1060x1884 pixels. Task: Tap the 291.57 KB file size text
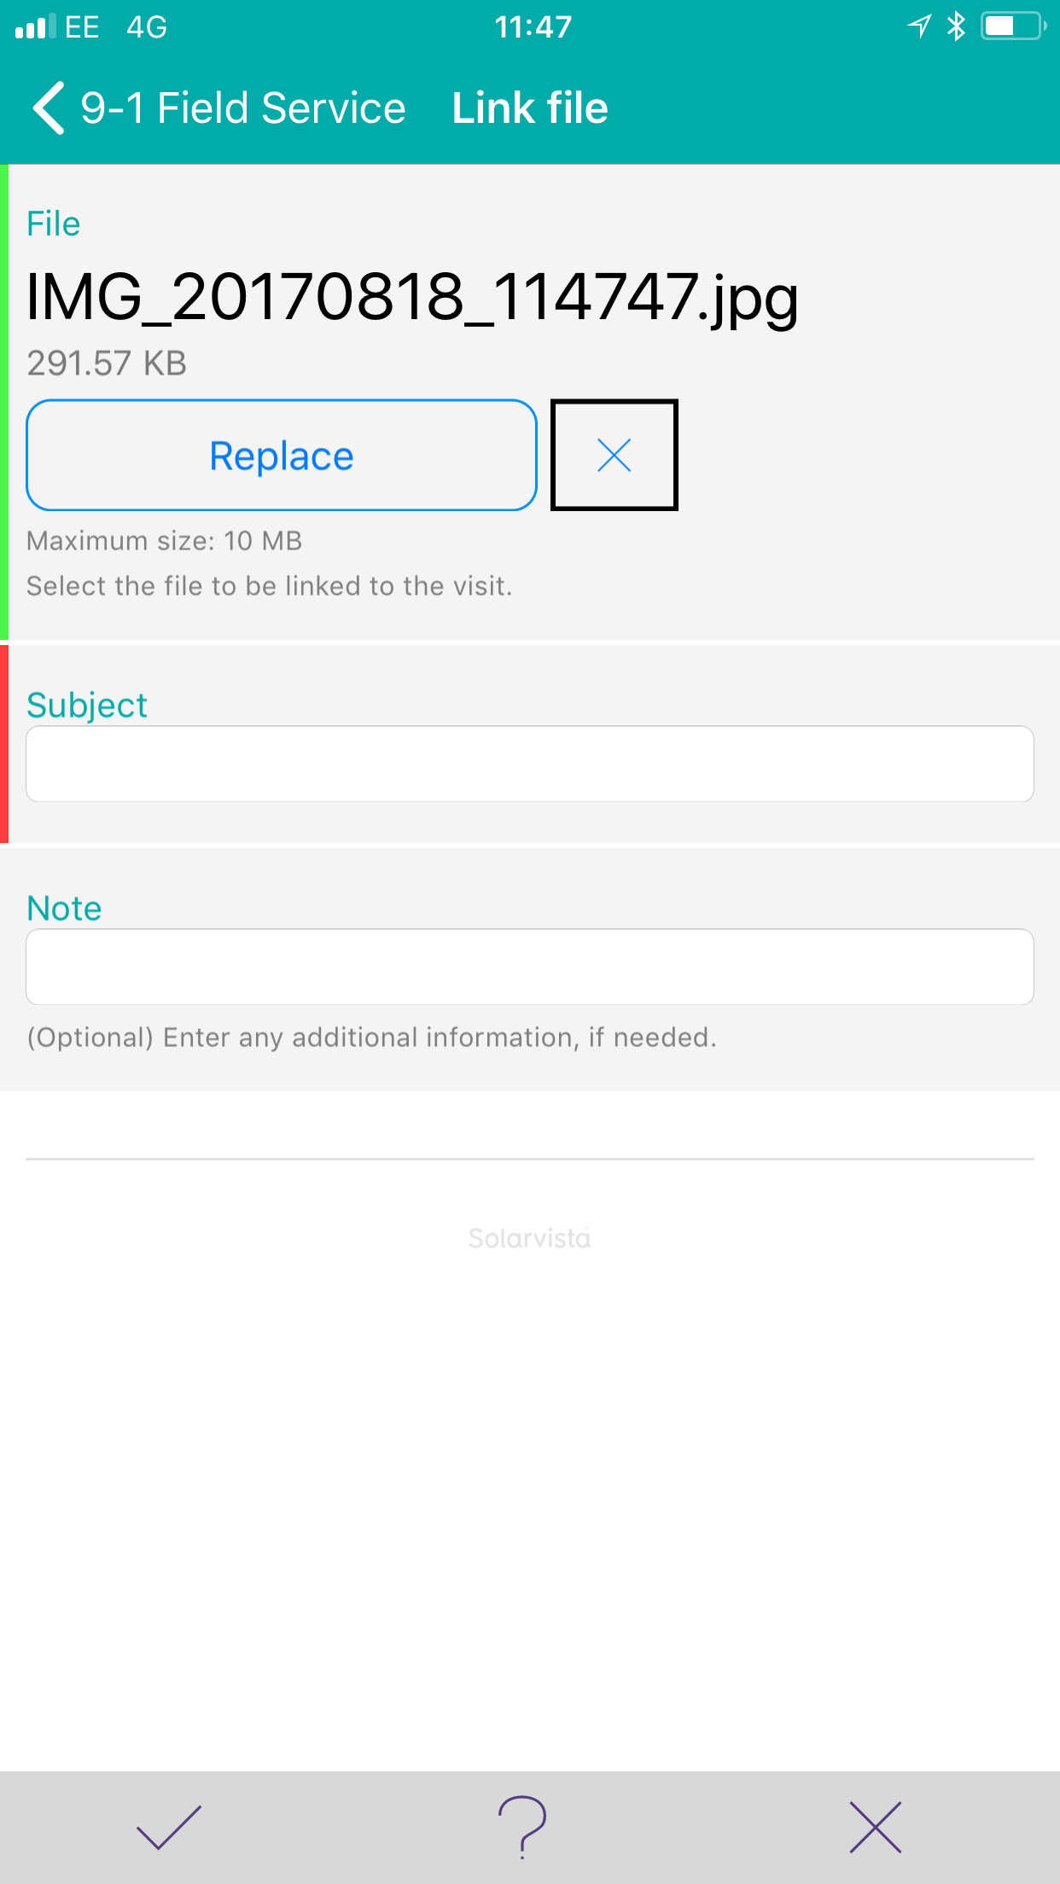[107, 363]
